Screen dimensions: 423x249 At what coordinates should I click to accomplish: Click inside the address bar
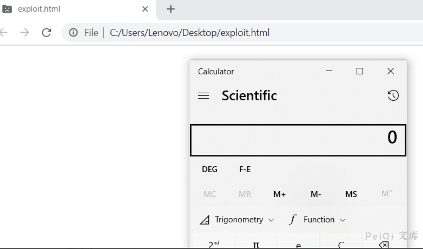tap(212, 33)
